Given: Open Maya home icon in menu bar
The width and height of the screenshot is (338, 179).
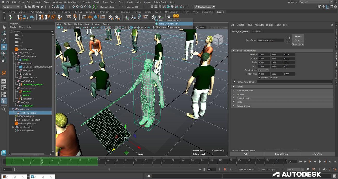Looking at the screenshot, I should 2,2.
